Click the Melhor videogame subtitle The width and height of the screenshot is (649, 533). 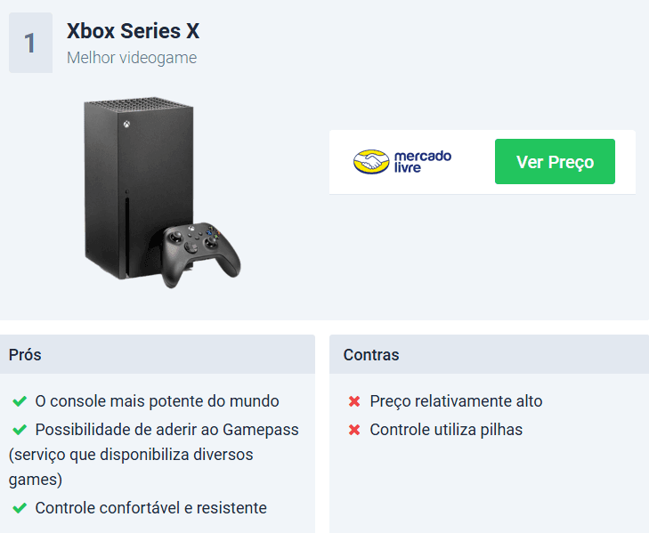(x=132, y=58)
